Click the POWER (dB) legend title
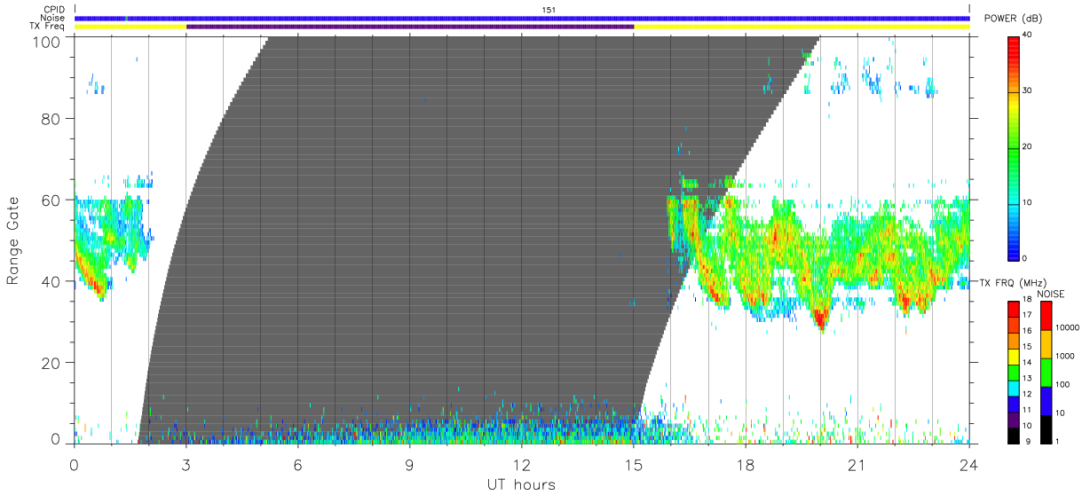 pos(1013,19)
